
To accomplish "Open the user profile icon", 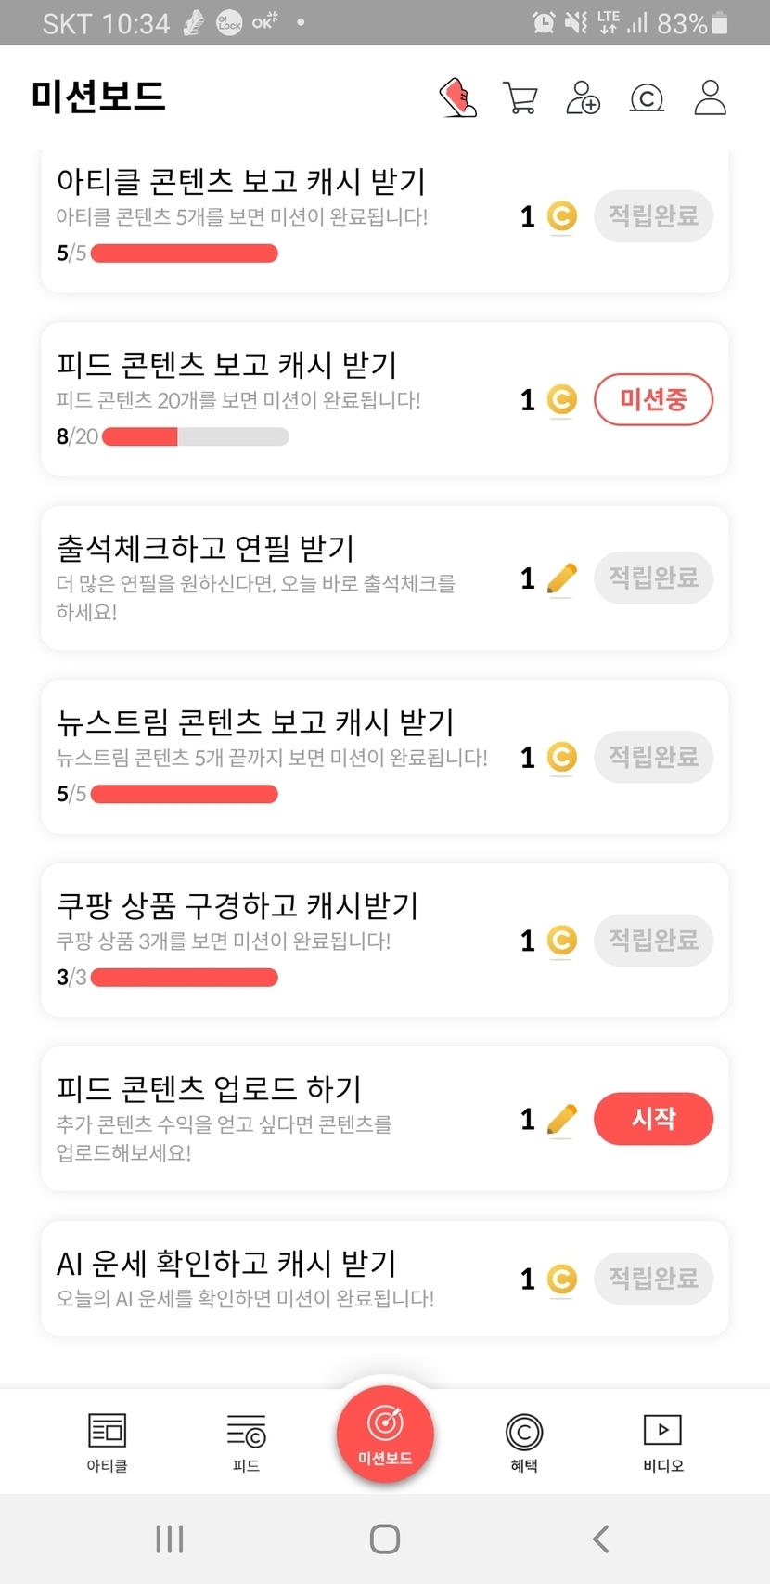I will [710, 97].
